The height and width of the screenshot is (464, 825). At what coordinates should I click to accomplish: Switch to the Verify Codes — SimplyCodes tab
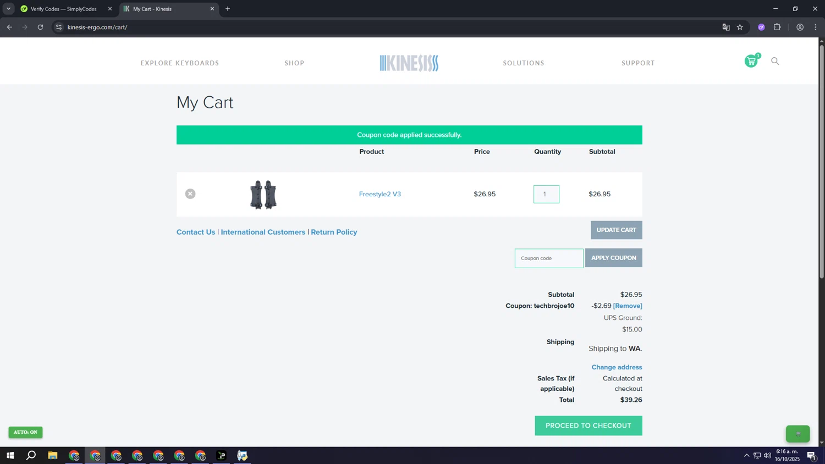coord(63,9)
